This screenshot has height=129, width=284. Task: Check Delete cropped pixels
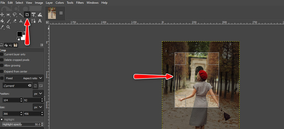coord(1,60)
